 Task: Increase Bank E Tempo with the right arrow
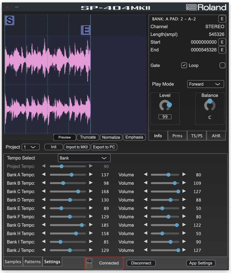tap(91, 208)
